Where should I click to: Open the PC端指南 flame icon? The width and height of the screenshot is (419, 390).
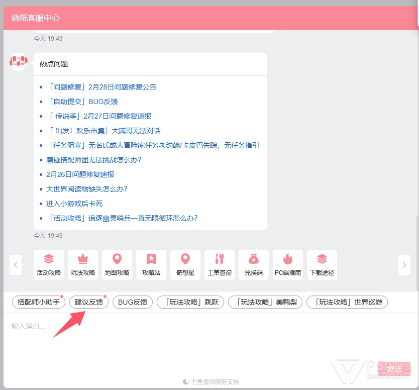[x=288, y=259]
